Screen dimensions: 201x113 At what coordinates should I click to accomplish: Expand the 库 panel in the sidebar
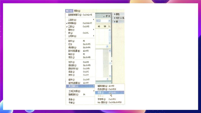[x=118, y=22]
